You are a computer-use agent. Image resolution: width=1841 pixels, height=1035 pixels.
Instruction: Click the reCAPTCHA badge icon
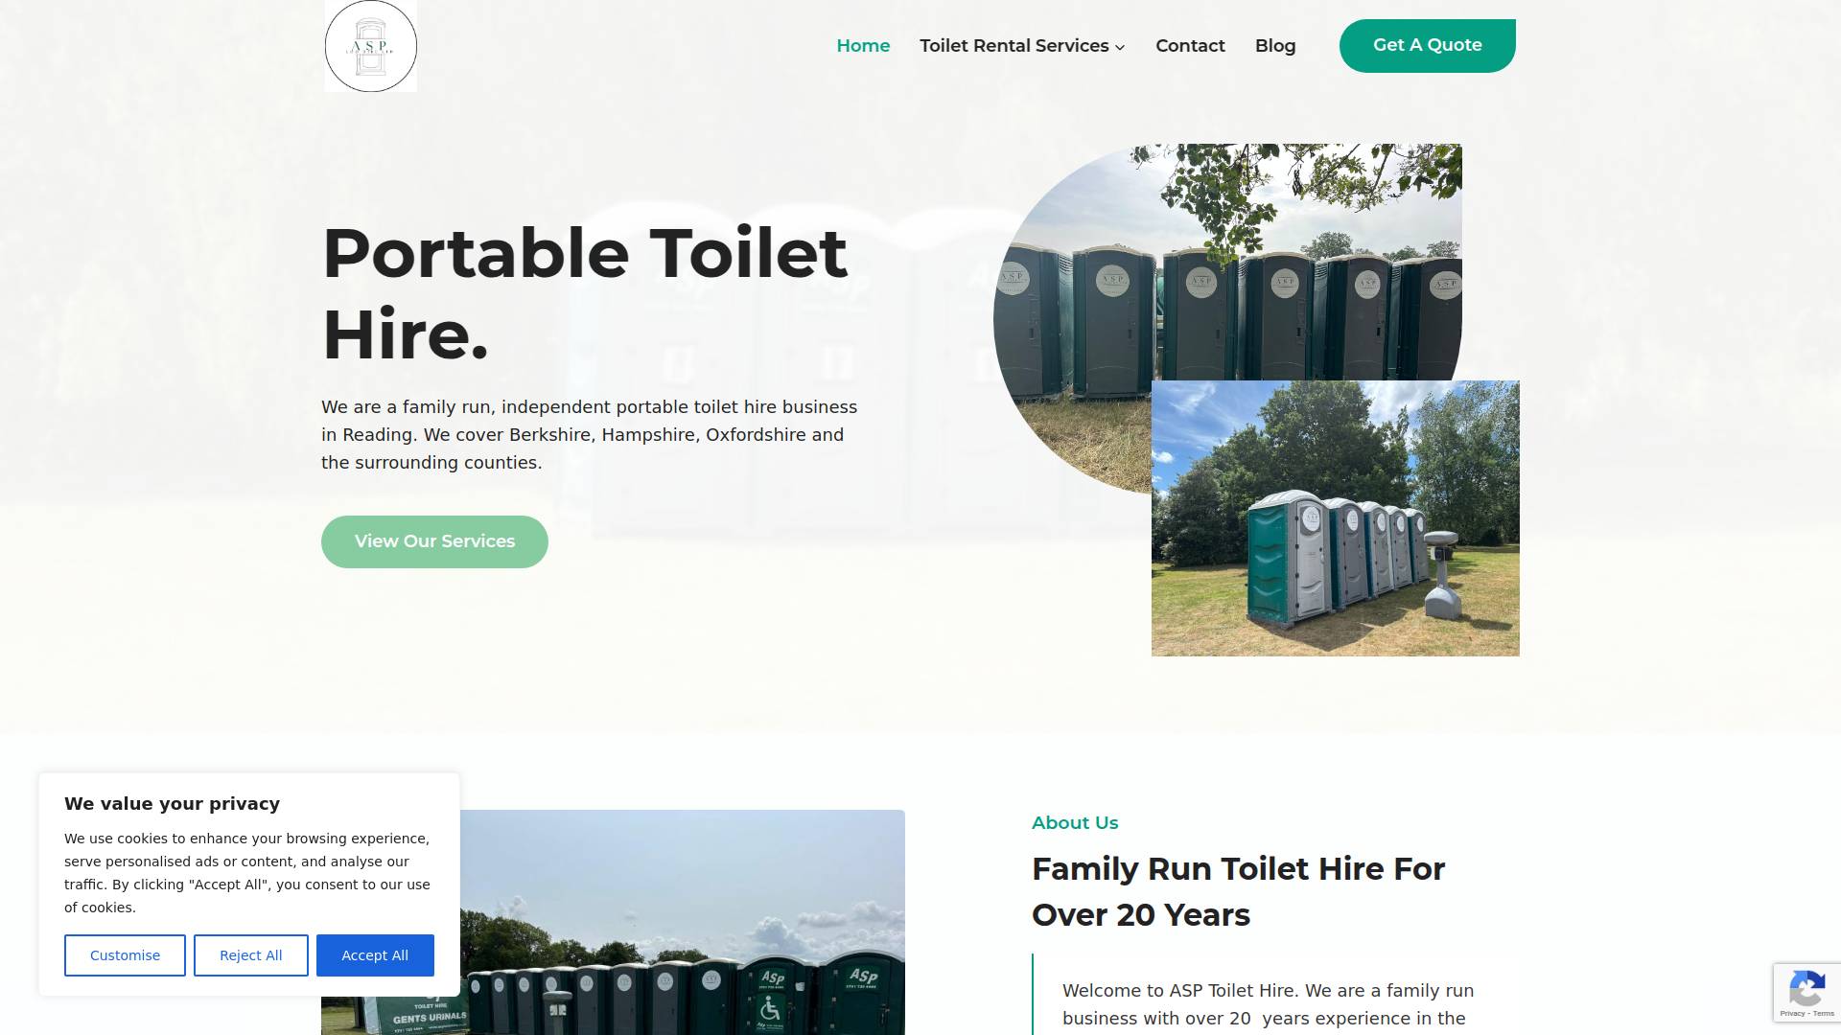[1806, 988]
